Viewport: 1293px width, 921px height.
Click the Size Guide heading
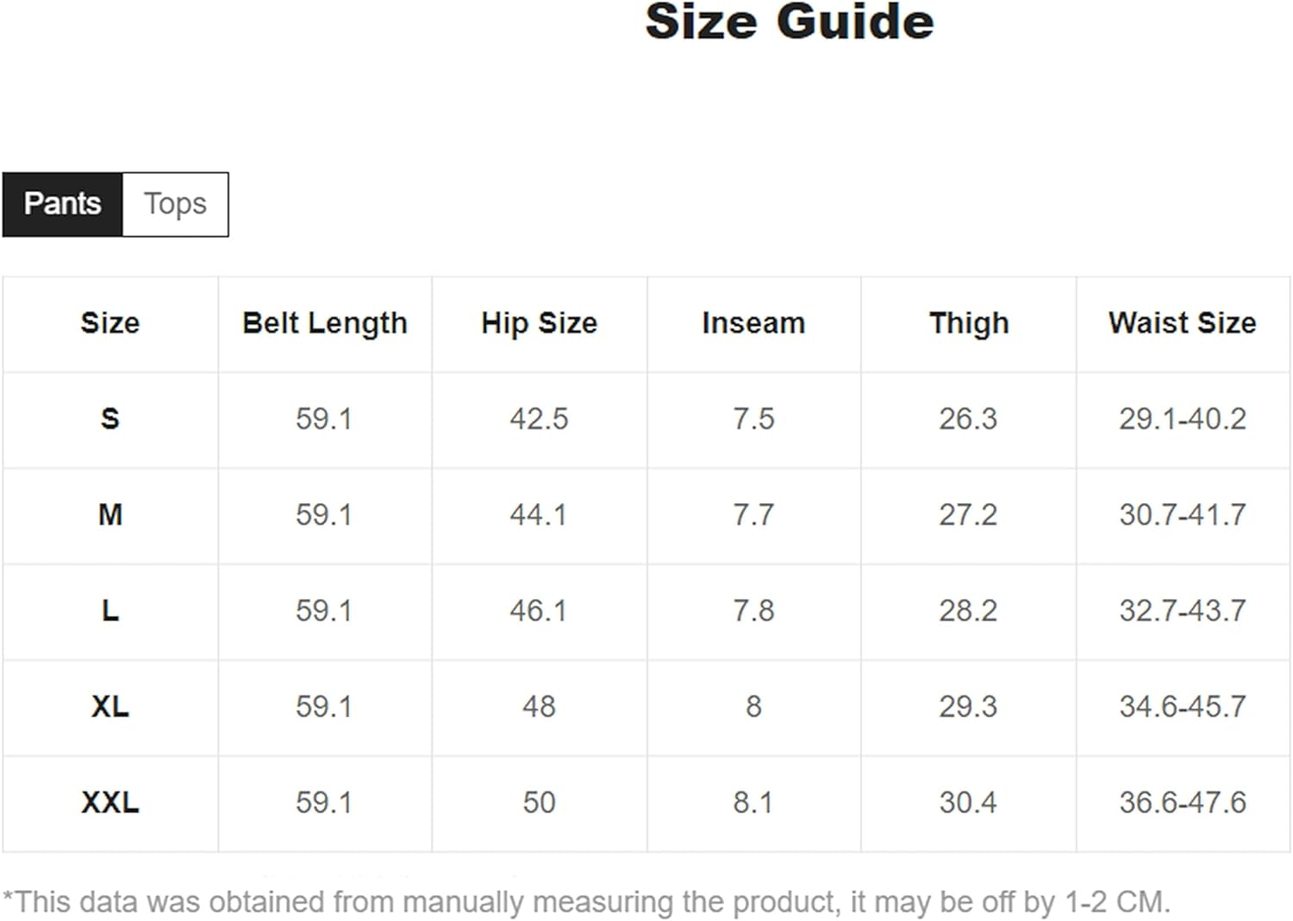click(x=789, y=22)
